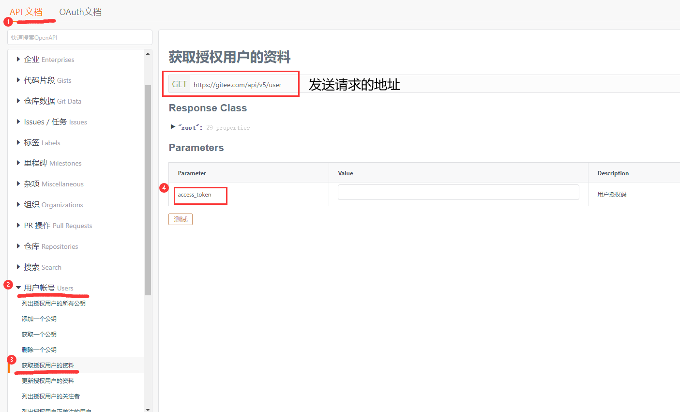The width and height of the screenshot is (680, 412).
Task: Select the API 文档 tab
Action: point(25,12)
